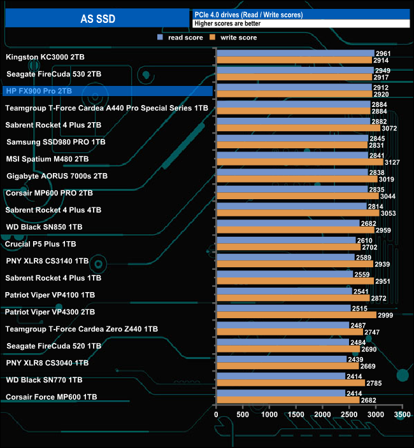414x448 pixels.
Task: Select the Teamgroup T-Force Cardea A440 Pro label
Action: [106, 108]
